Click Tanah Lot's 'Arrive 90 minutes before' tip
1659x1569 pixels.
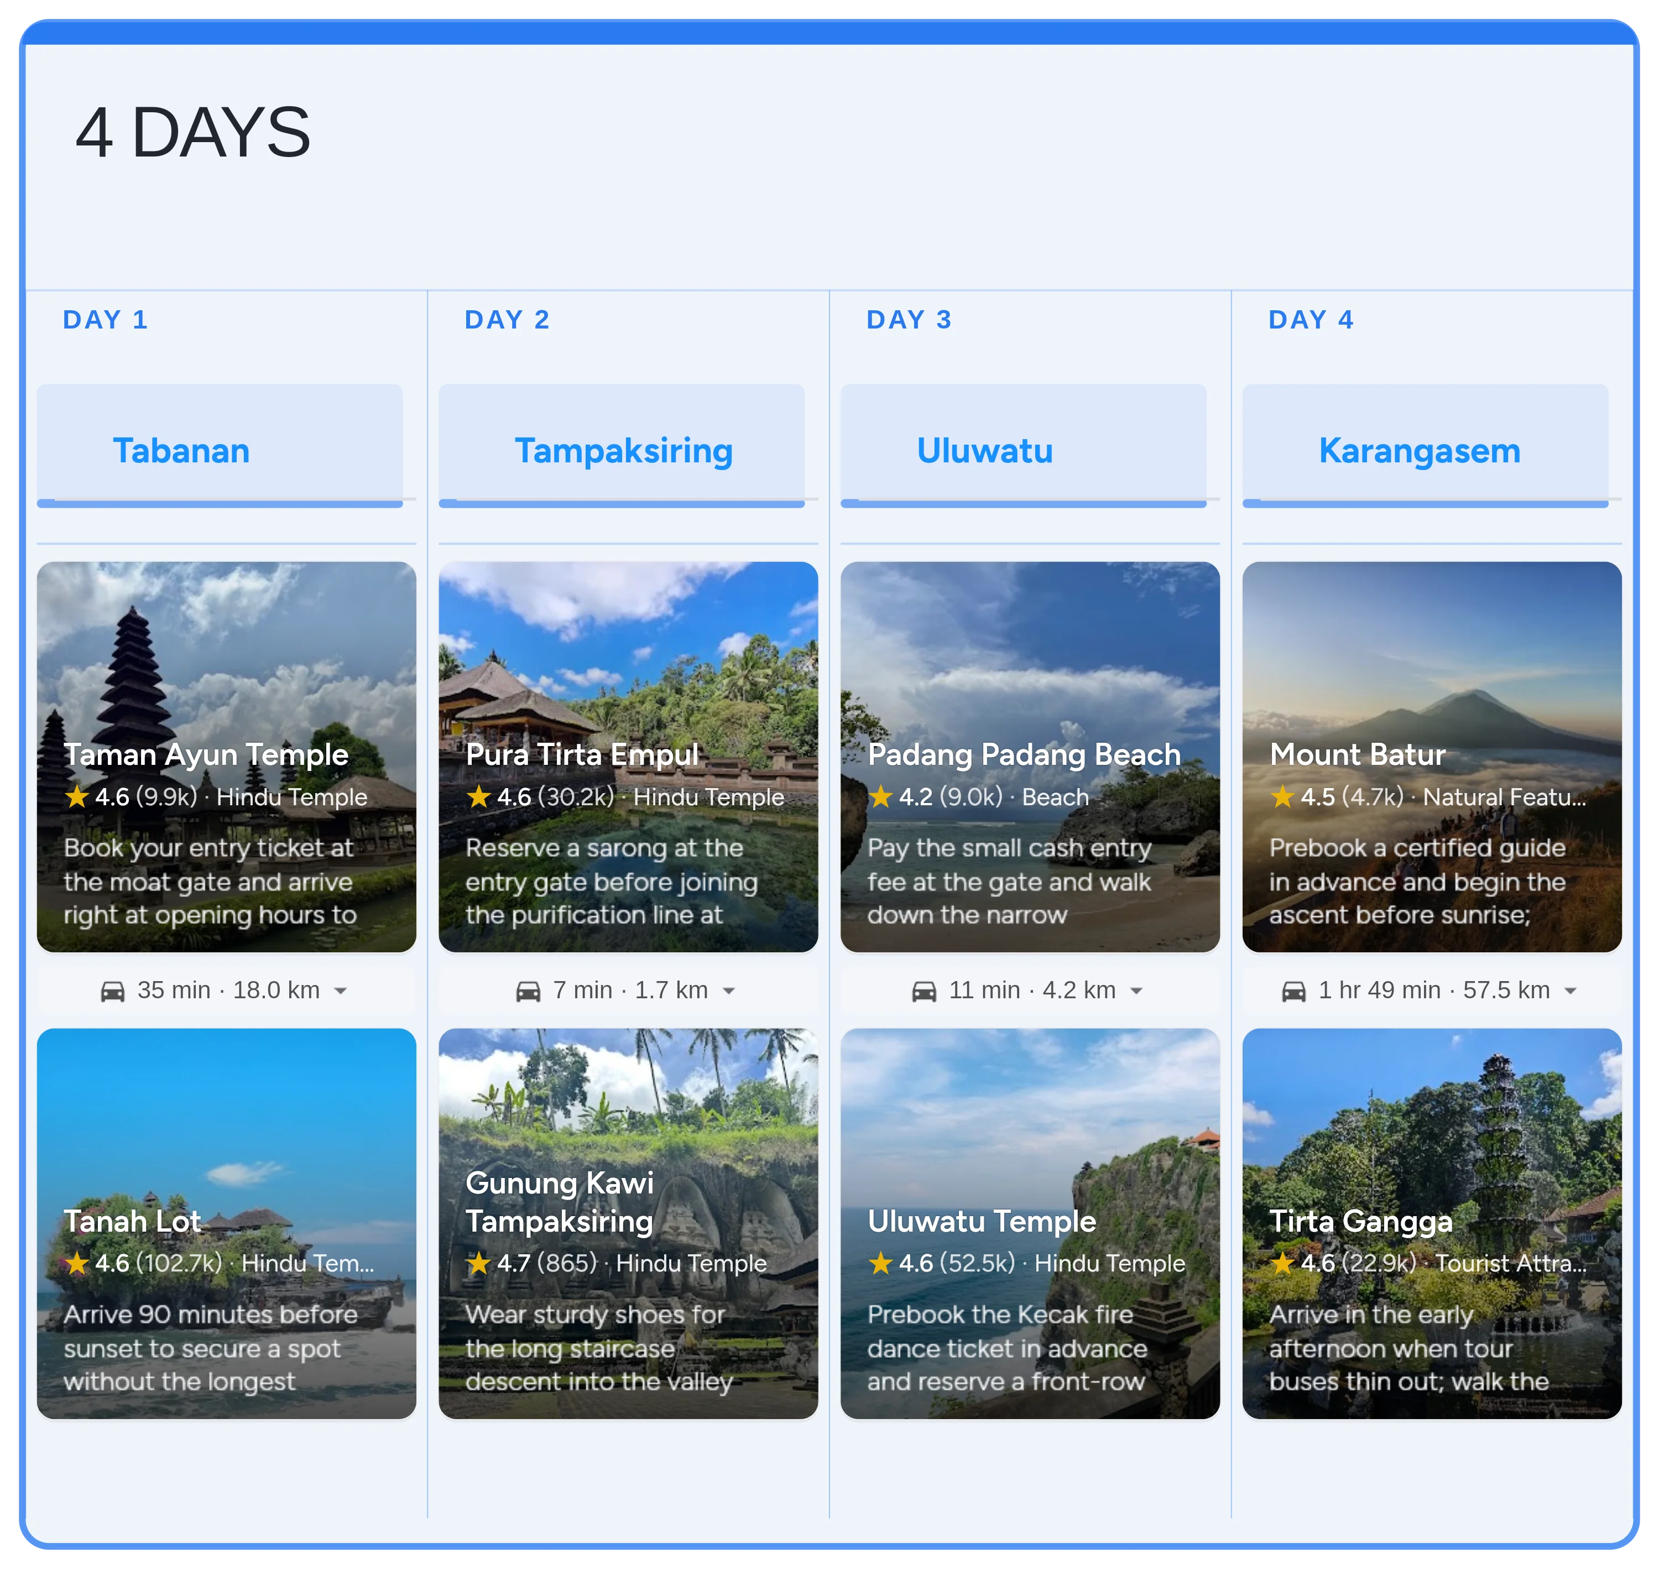tap(211, 1348)
